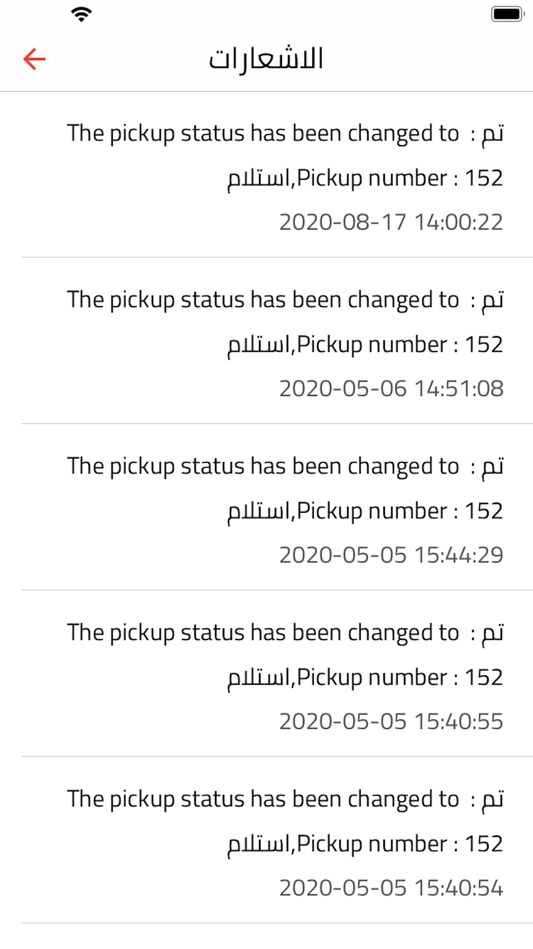Select first notification's Pickup number 152 line

tap(365, 178)
